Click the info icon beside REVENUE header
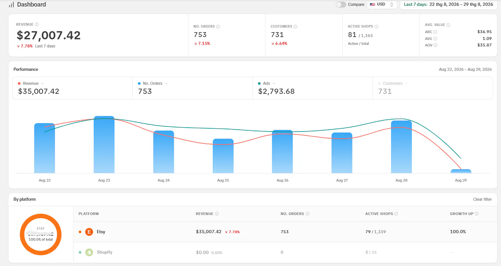Viewport: 501px width, 266px height. coord(37,24)
